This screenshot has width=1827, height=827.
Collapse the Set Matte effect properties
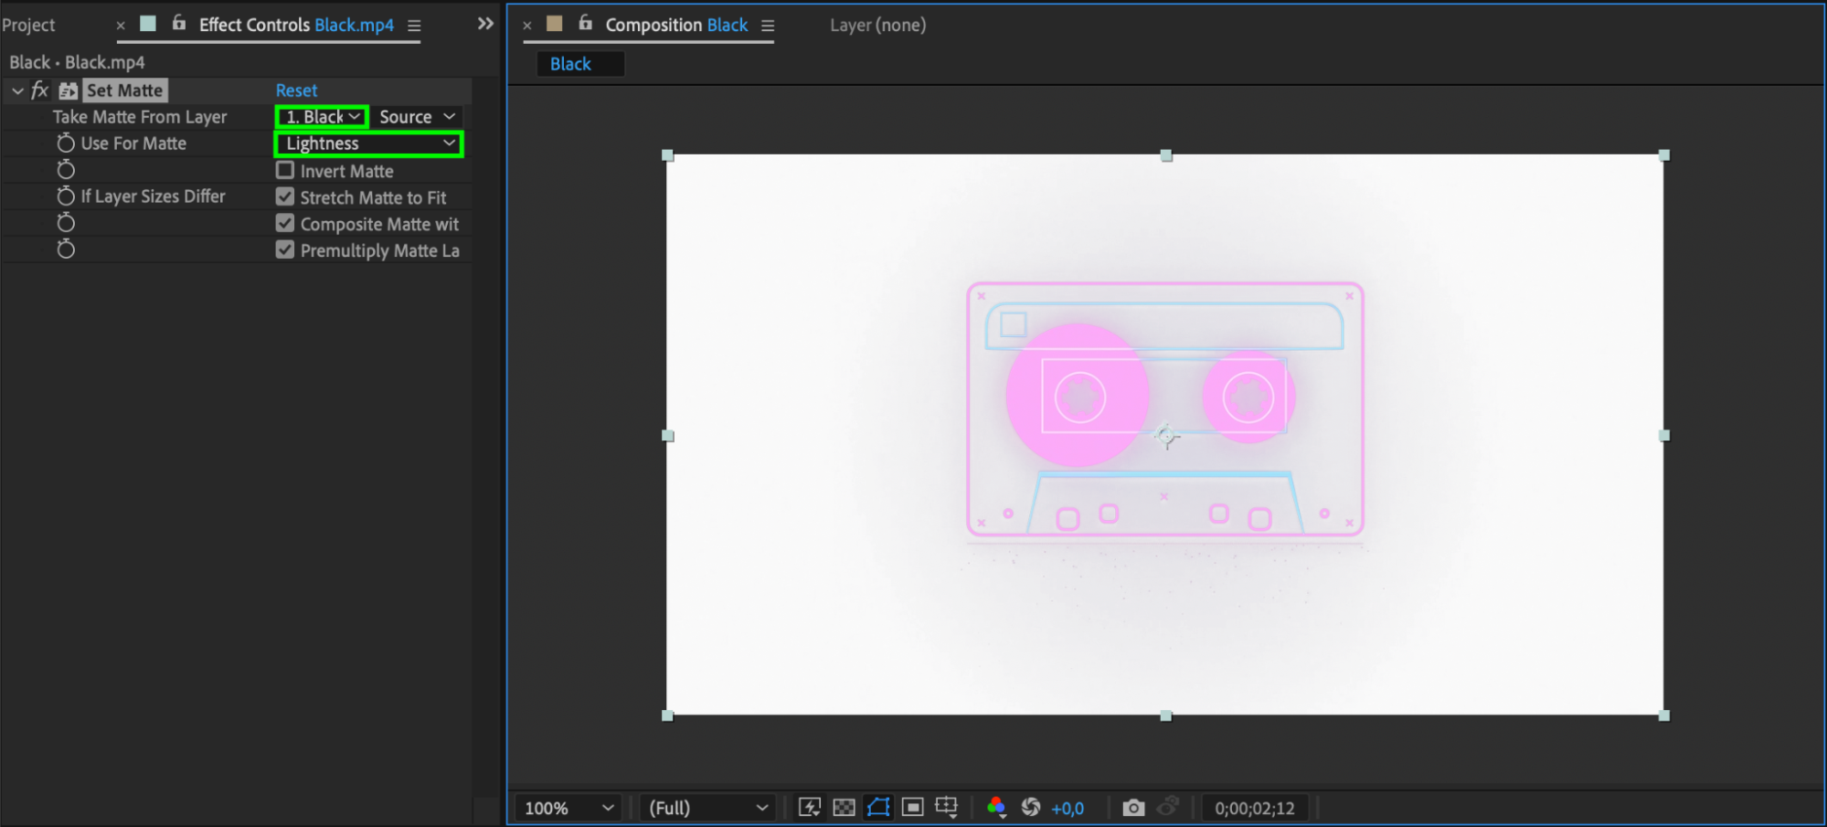pyautogui.click(x=17, y=90)
